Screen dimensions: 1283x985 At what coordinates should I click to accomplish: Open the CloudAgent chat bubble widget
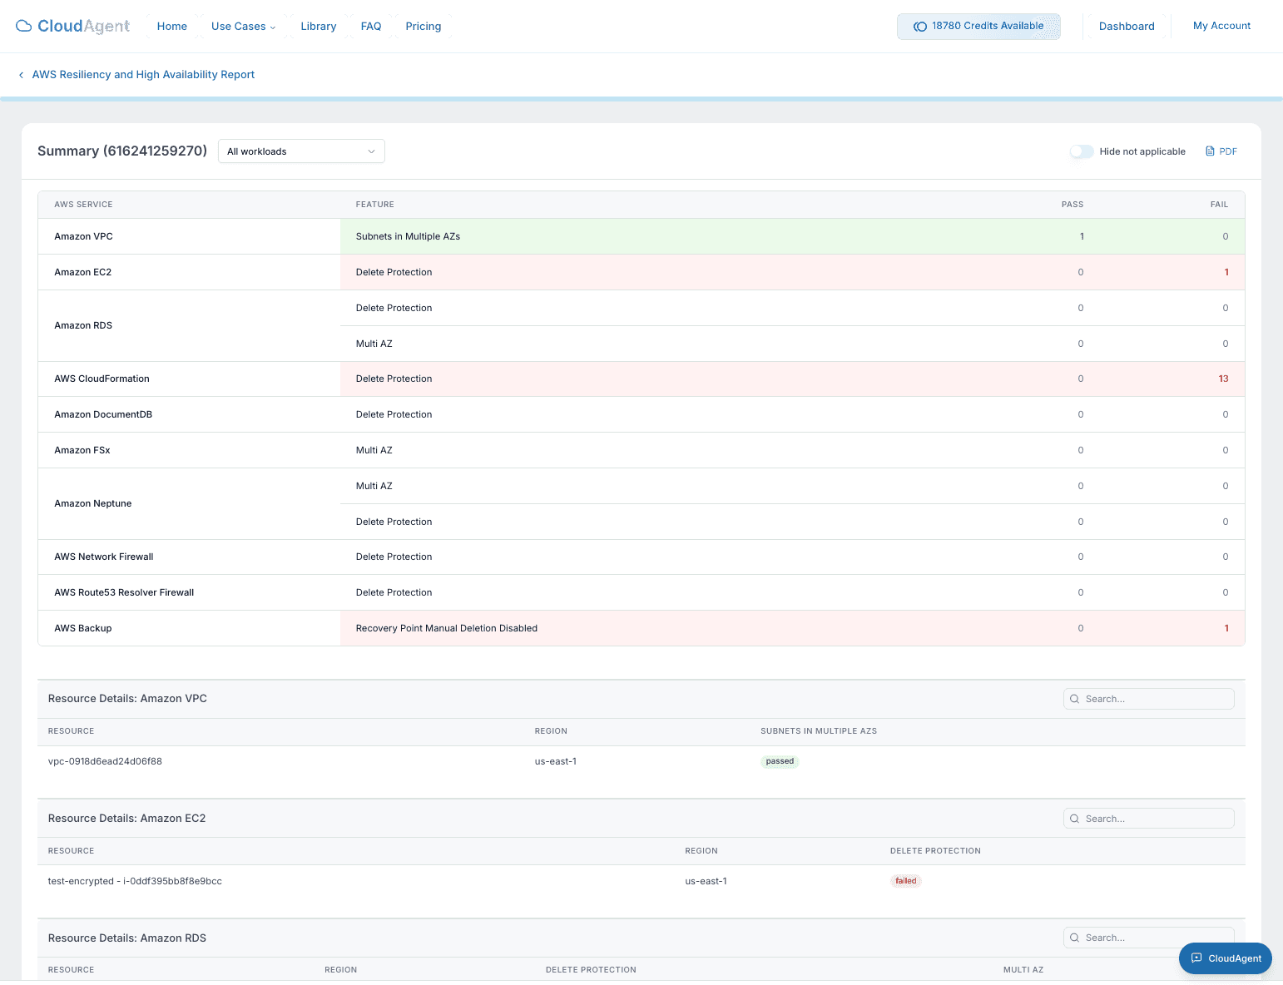(1225, 958)
